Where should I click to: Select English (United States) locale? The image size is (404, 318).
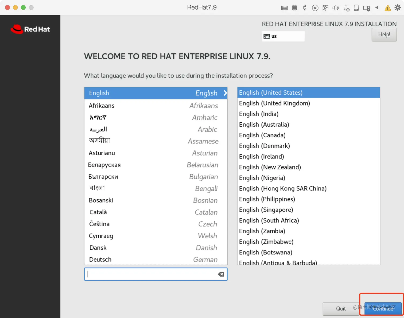point(309,93)
